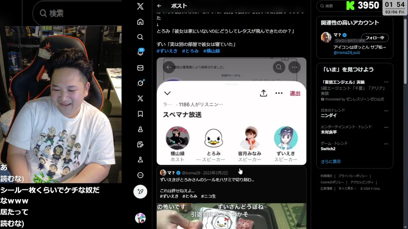The height and width of the screenshot is (229, 408).
Task: Open Explore with the sidebar magnifier icon
Action: coord(140,37)
